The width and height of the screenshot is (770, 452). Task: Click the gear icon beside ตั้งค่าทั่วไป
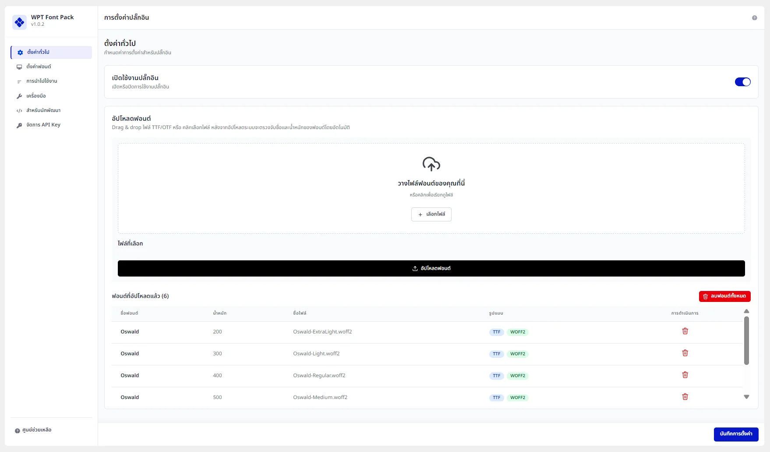coord(20,53)
